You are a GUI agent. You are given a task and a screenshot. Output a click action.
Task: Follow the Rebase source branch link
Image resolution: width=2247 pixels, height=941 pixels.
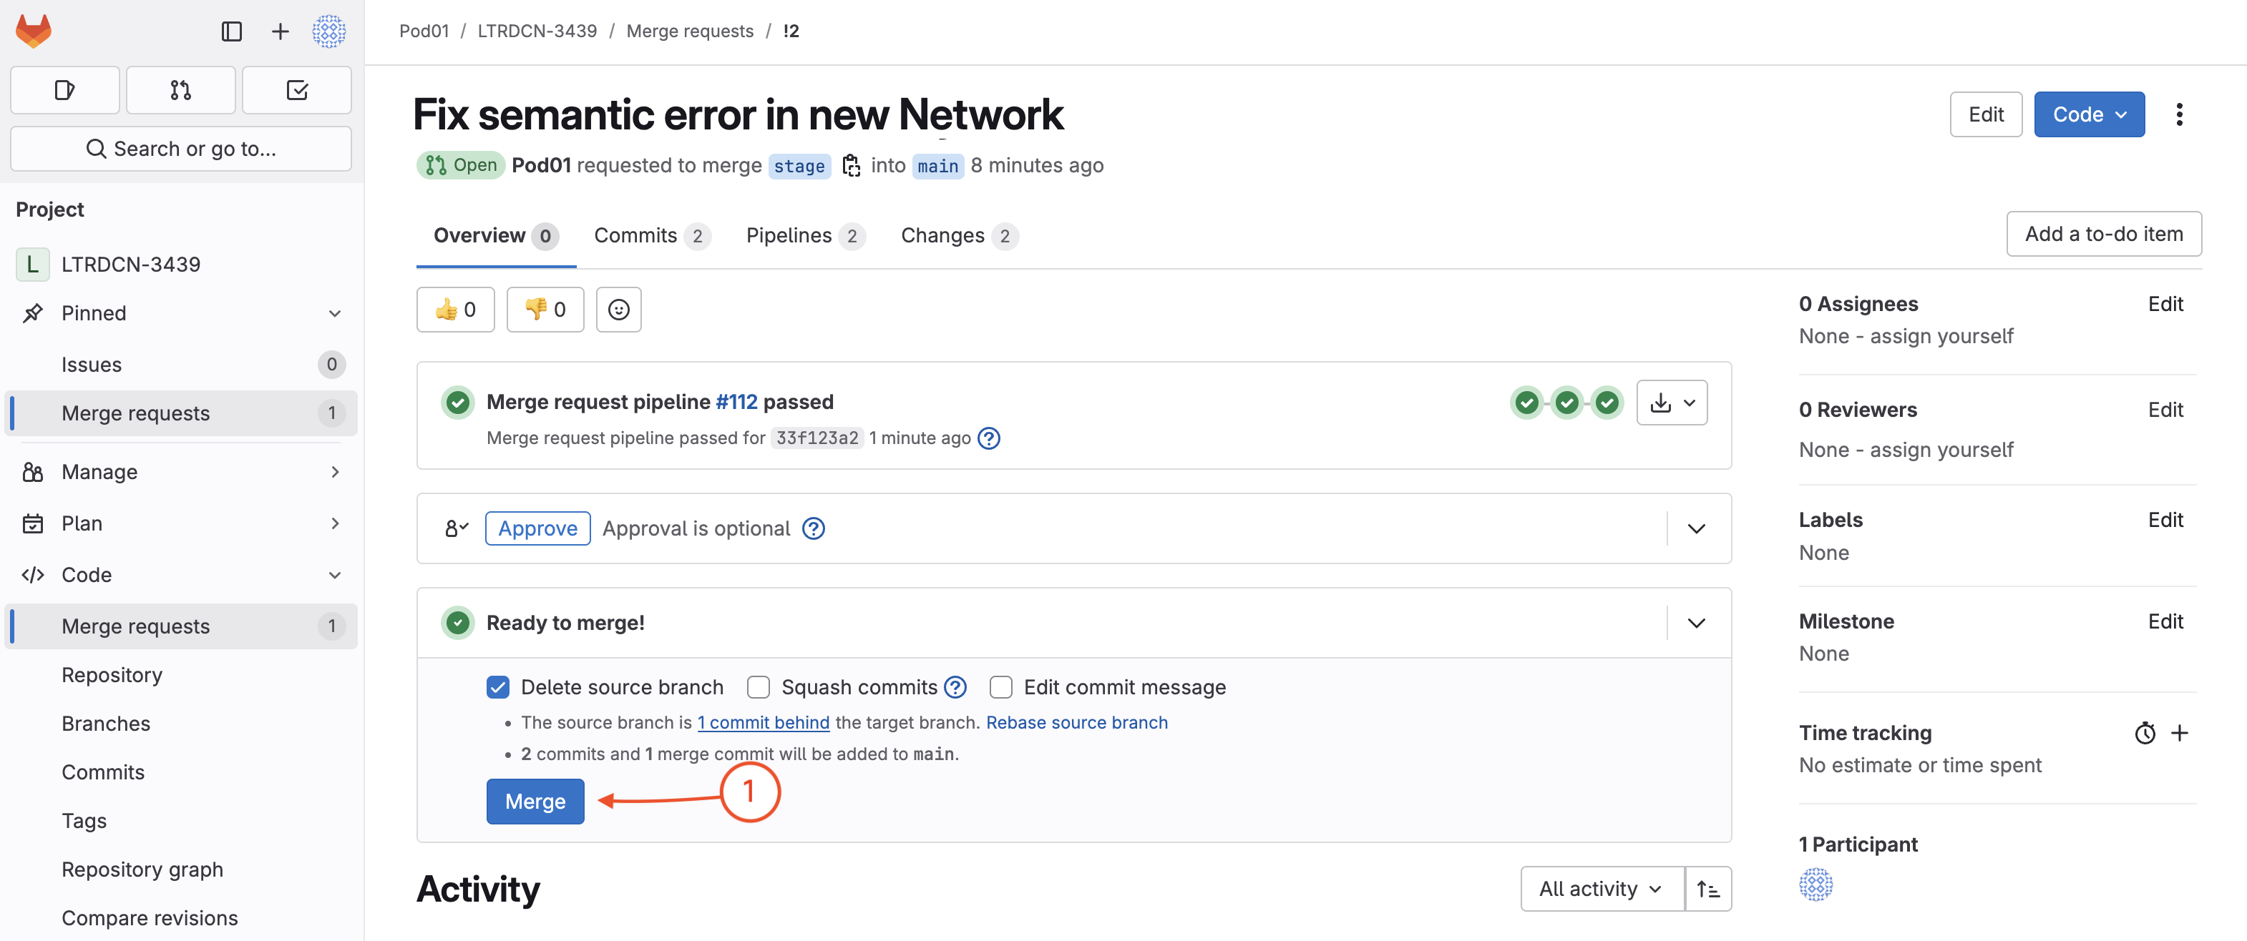point(1076,722)
